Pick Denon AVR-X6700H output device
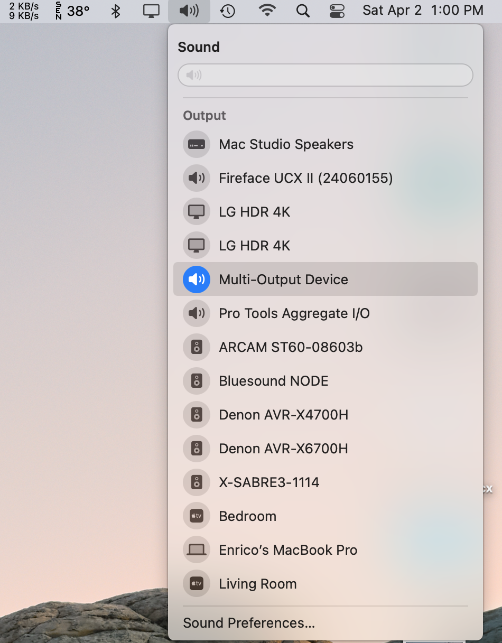Viewport: 502px width, 643px height. pyautogui.click(x=283, y=449)
